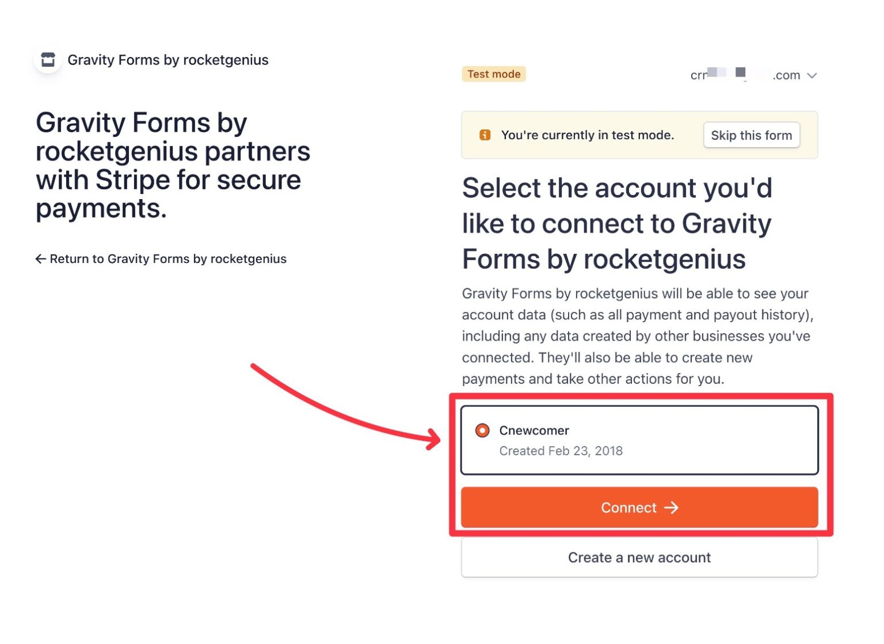This screenshot has height=644, width=884.
Task: Click the orange Connect button label
Action: click(x=628, y=508)
